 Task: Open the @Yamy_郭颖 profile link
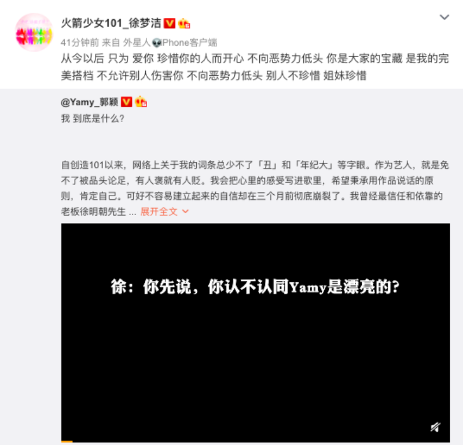pyautogui.click(x=90, y=102)
